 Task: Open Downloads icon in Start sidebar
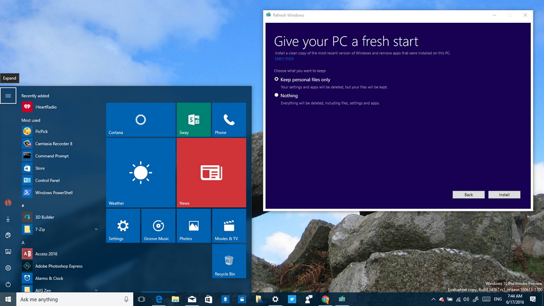(x=8, y=219)
